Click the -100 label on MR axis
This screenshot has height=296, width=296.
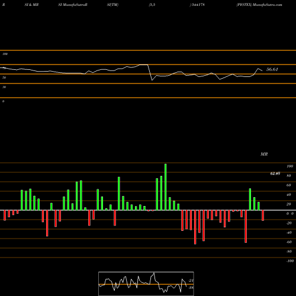tap(290, 261)
